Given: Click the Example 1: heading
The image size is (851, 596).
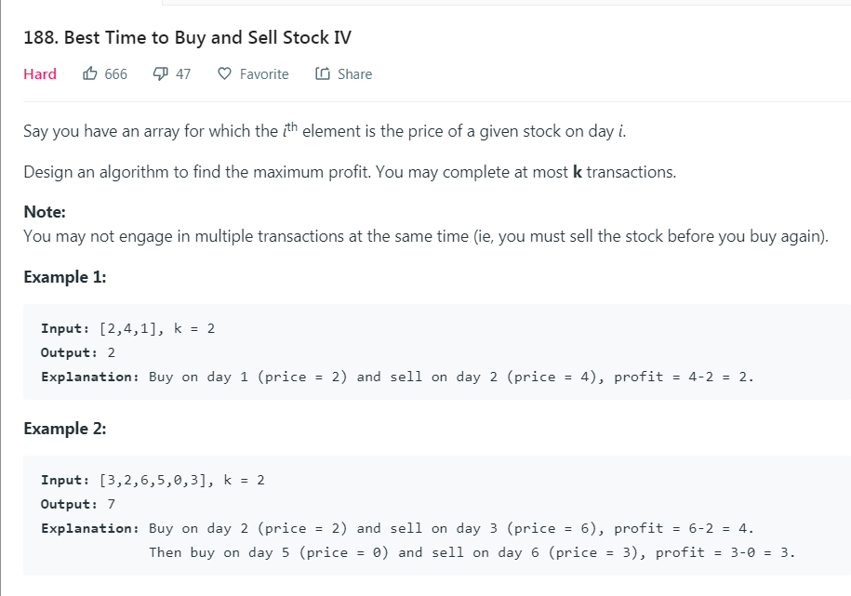Looking at the screenshot, I should coord(64,277).
